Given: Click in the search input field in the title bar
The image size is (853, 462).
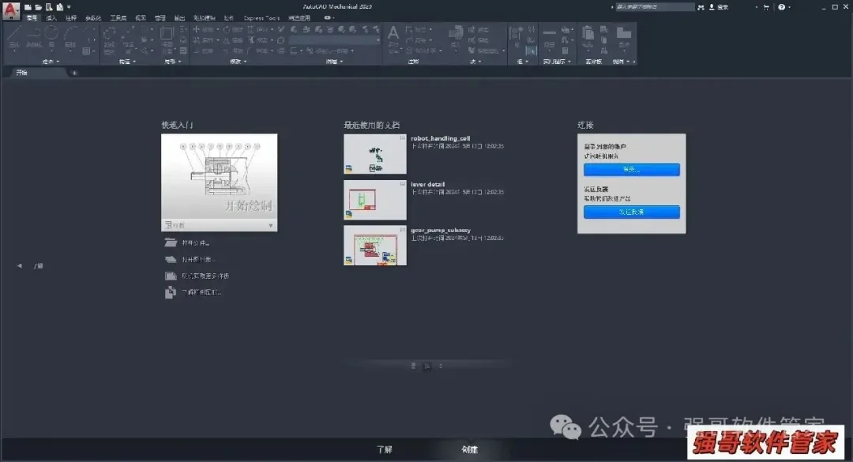Looking at the screenshot, I should coord(655,7).
